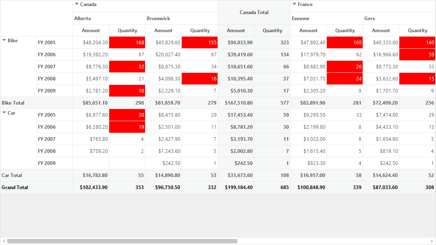Select the cell $31,673.60

click(236, 175)
